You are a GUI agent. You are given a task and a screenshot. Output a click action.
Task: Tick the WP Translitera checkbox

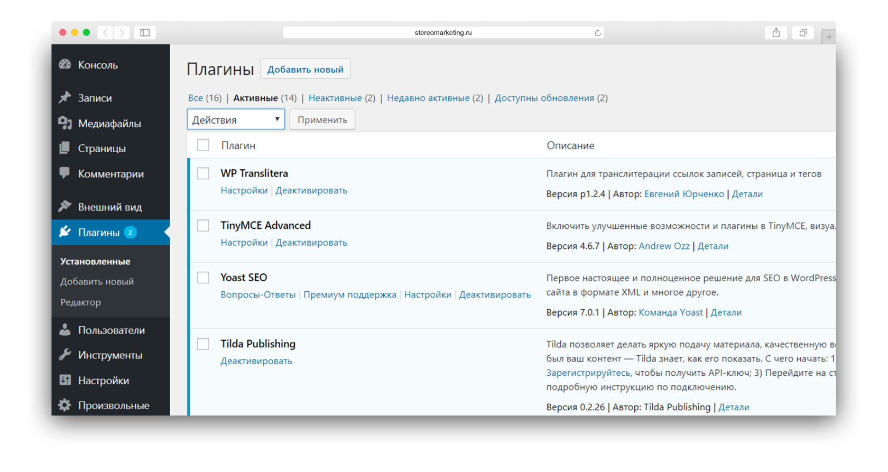click(x=203, y=173)
